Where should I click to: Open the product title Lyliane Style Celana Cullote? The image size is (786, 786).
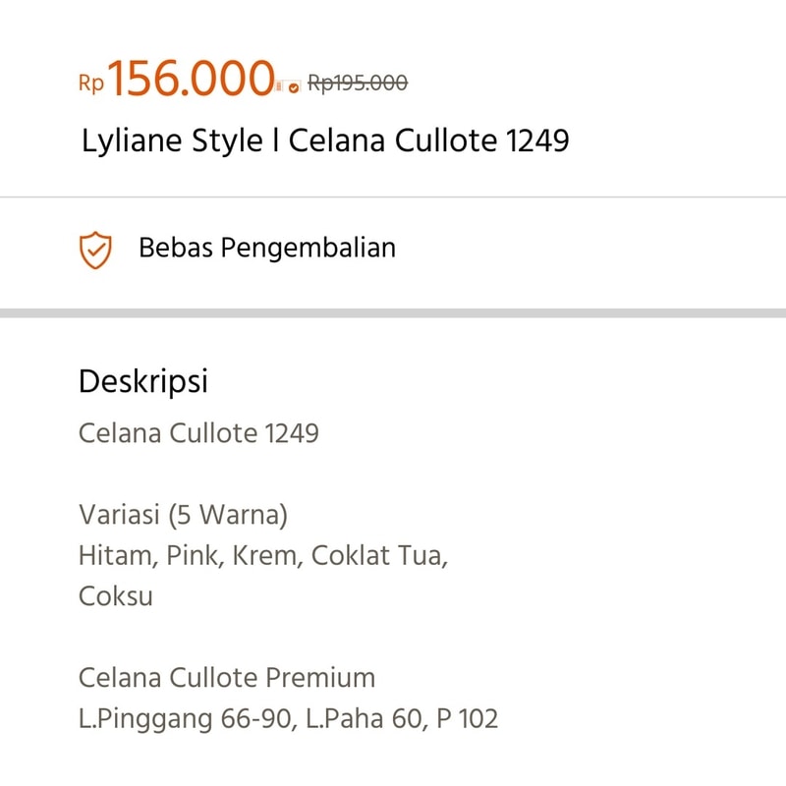click(x=325, y=140)
